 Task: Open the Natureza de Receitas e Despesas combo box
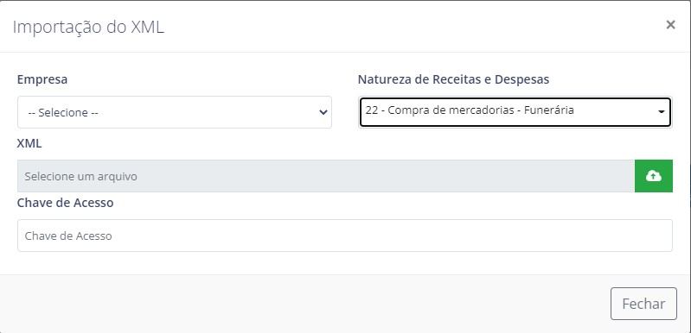click(x=515, y=112)
